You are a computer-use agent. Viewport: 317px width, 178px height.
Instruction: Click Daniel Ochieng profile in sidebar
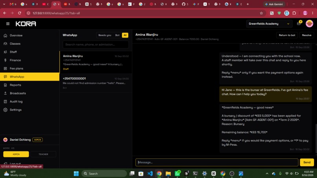[20, 139]
